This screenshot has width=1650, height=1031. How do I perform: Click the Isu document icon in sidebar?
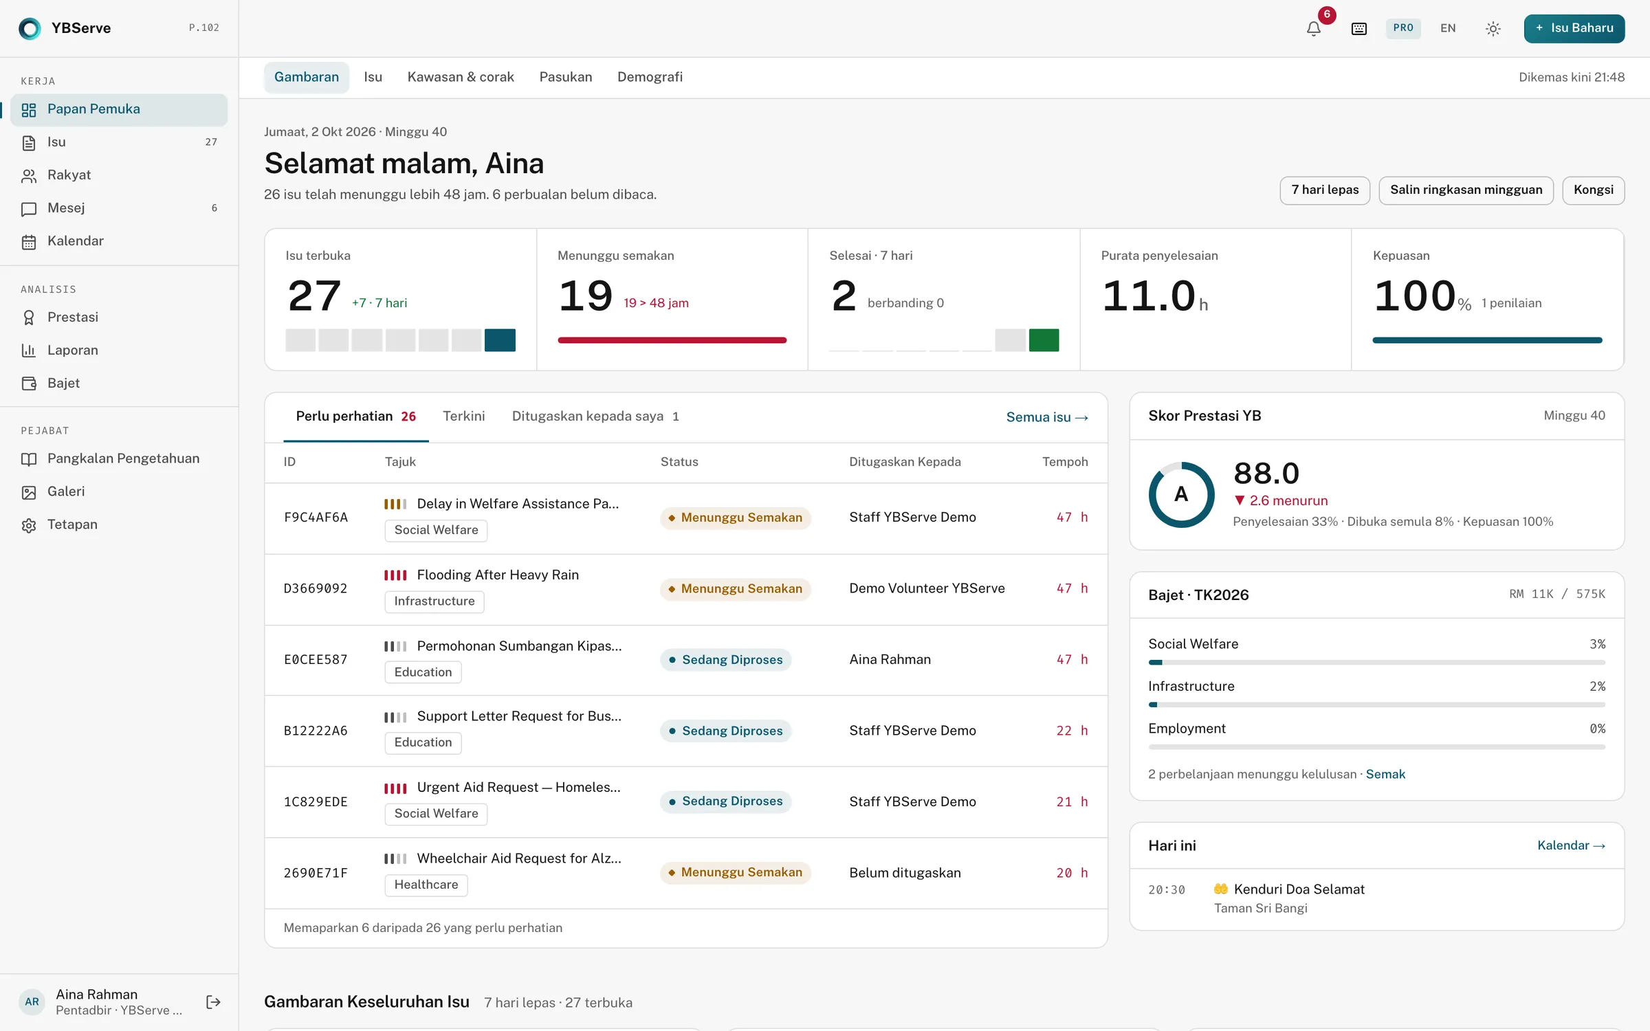(29, 143)
